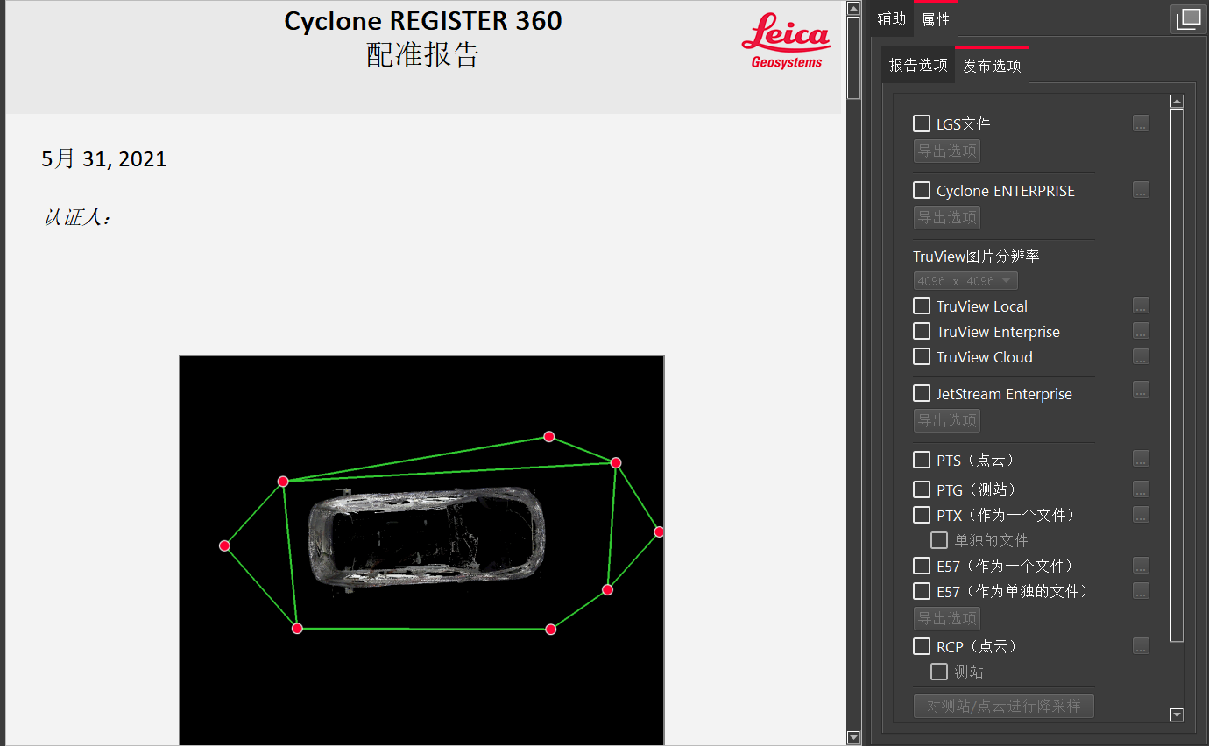Click the rightmost red station marker
The image size is (1209, 746).
tap(659, 531)
